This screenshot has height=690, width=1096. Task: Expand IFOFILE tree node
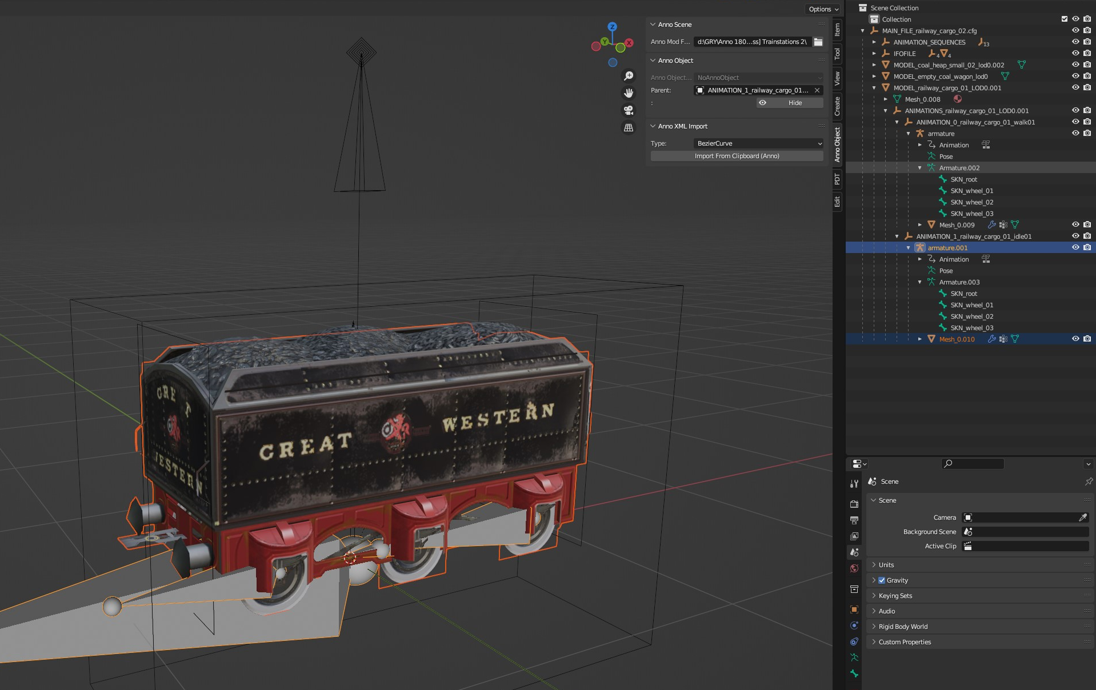pyautogui.click(x=874, y=54)
